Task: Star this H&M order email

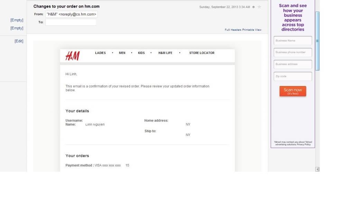Action: [259, 7]
